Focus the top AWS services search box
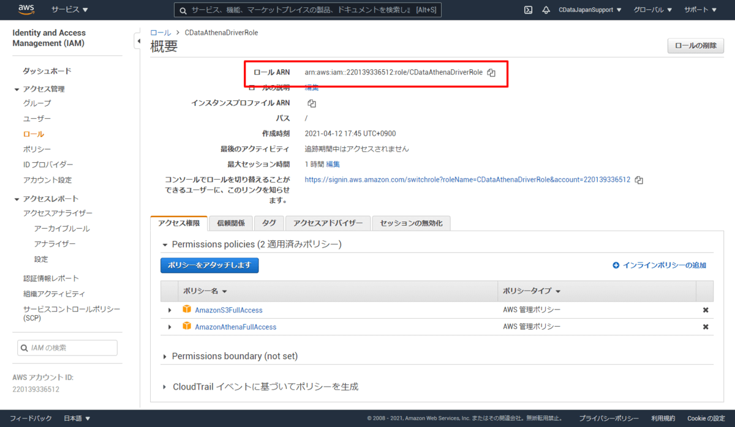 [x=307, y=10]
